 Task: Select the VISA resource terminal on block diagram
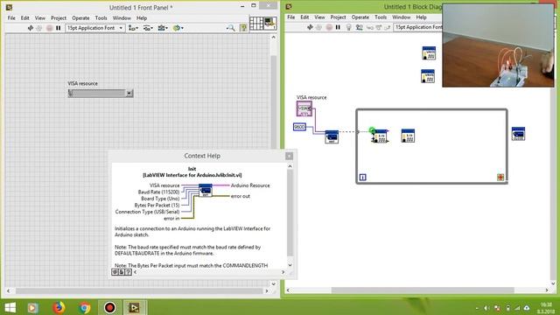(304, 108)
